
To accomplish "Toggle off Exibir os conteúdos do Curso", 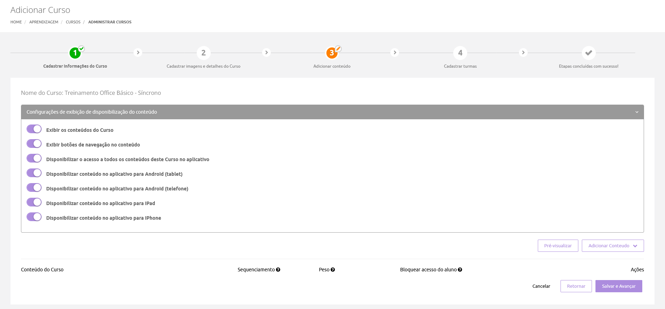I will pos(34,129).
